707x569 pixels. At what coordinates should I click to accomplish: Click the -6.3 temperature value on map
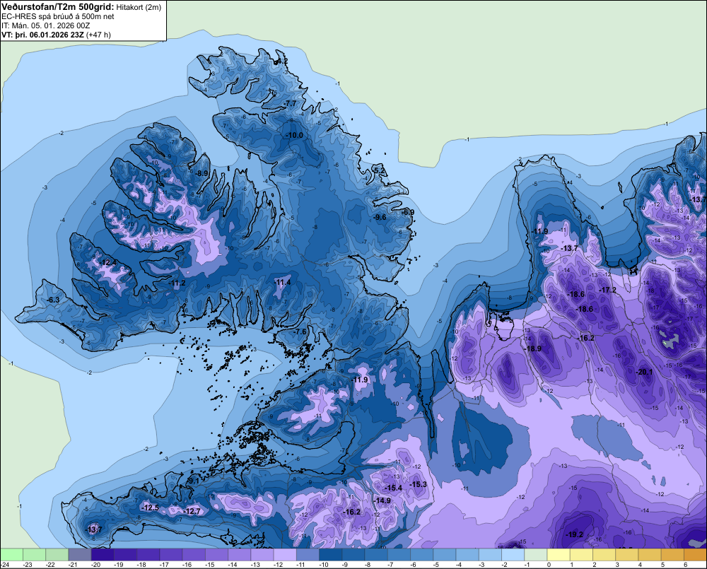[53, 300]
